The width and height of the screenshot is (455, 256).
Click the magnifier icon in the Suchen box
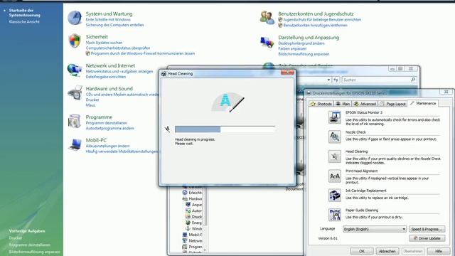click(413, 80)
